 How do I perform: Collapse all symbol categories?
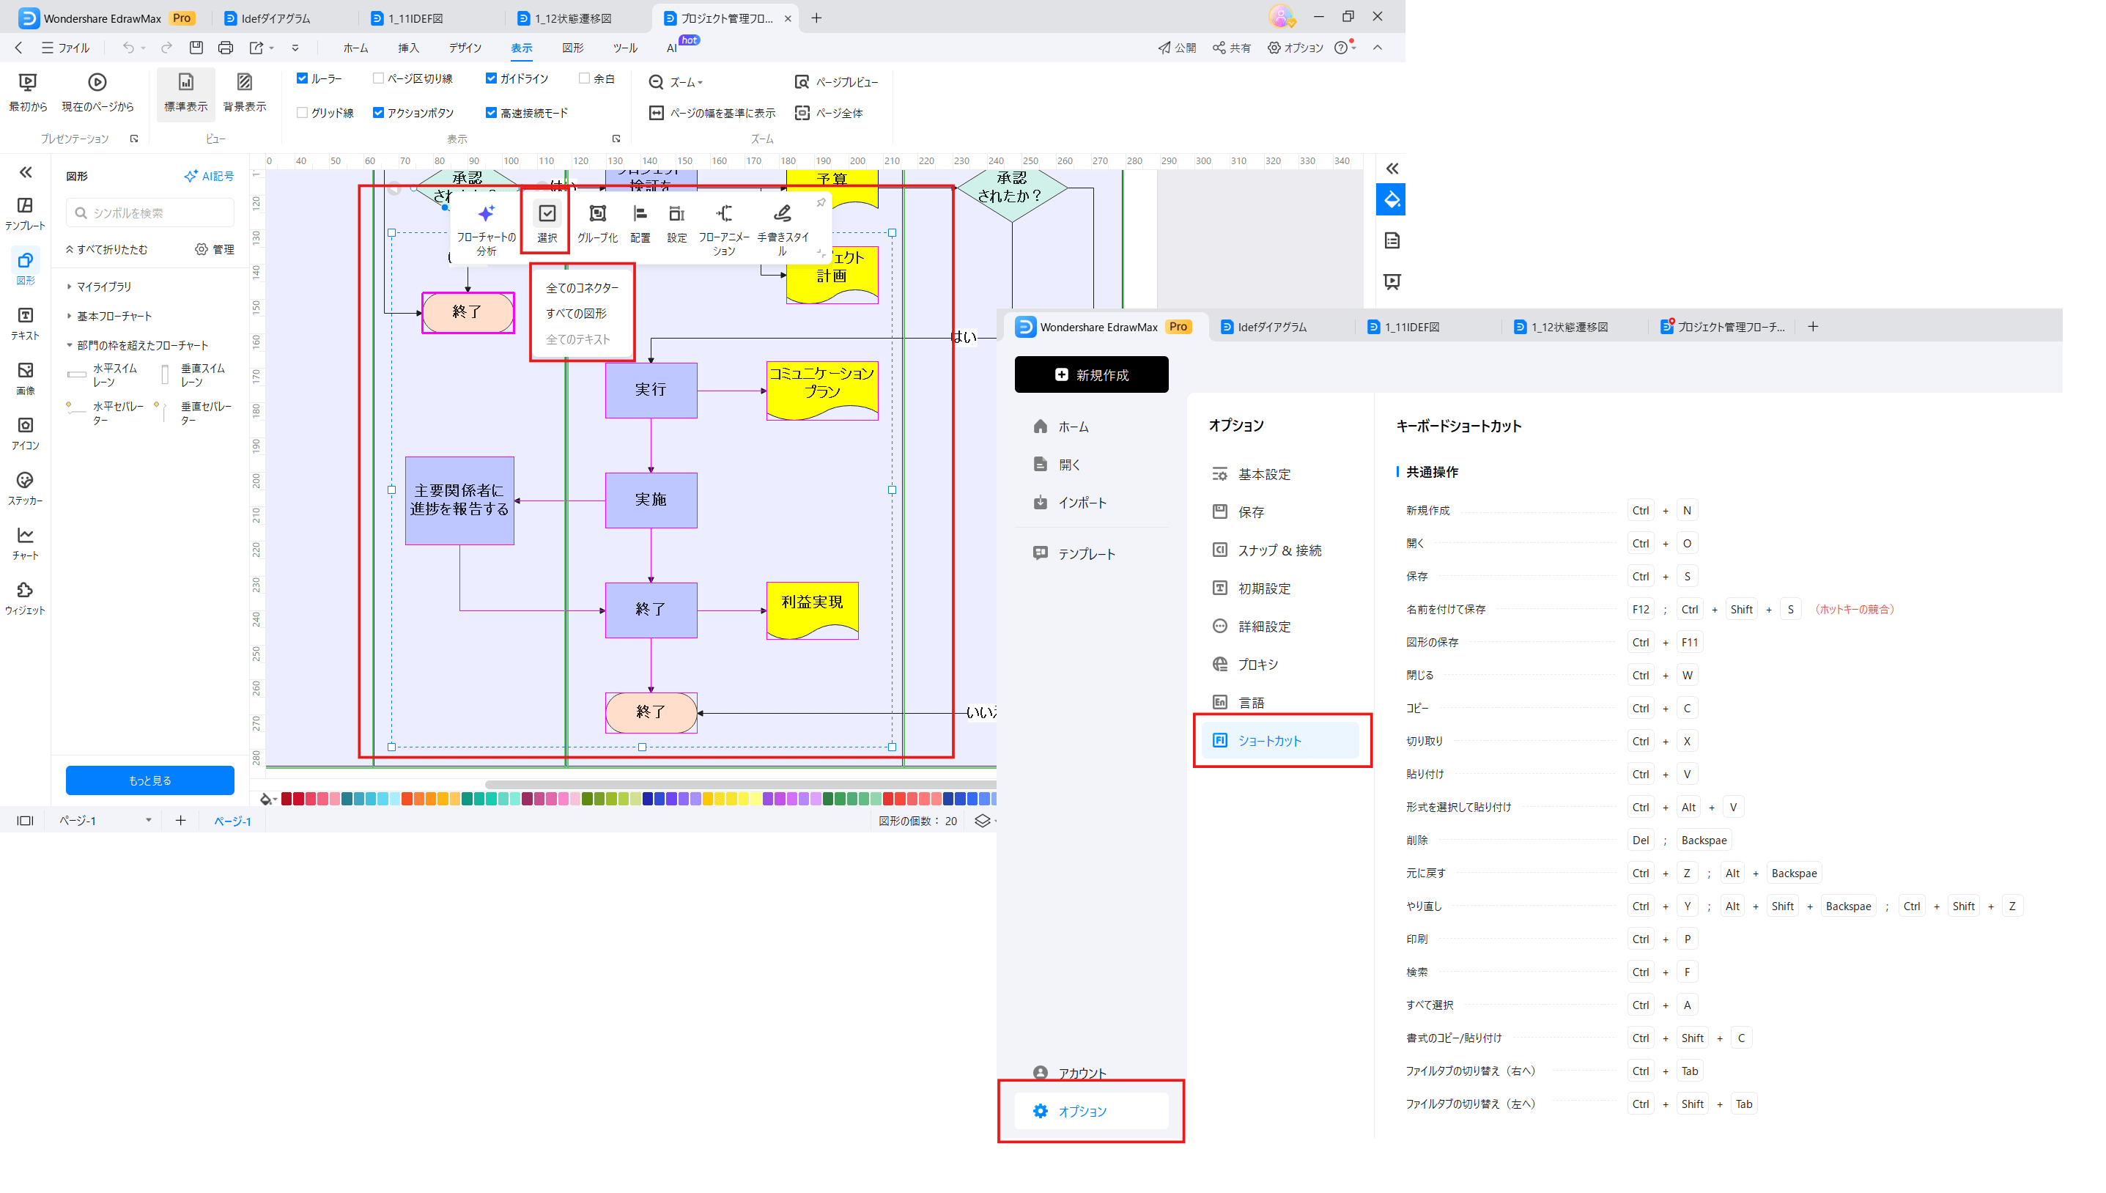click(106, 250)
